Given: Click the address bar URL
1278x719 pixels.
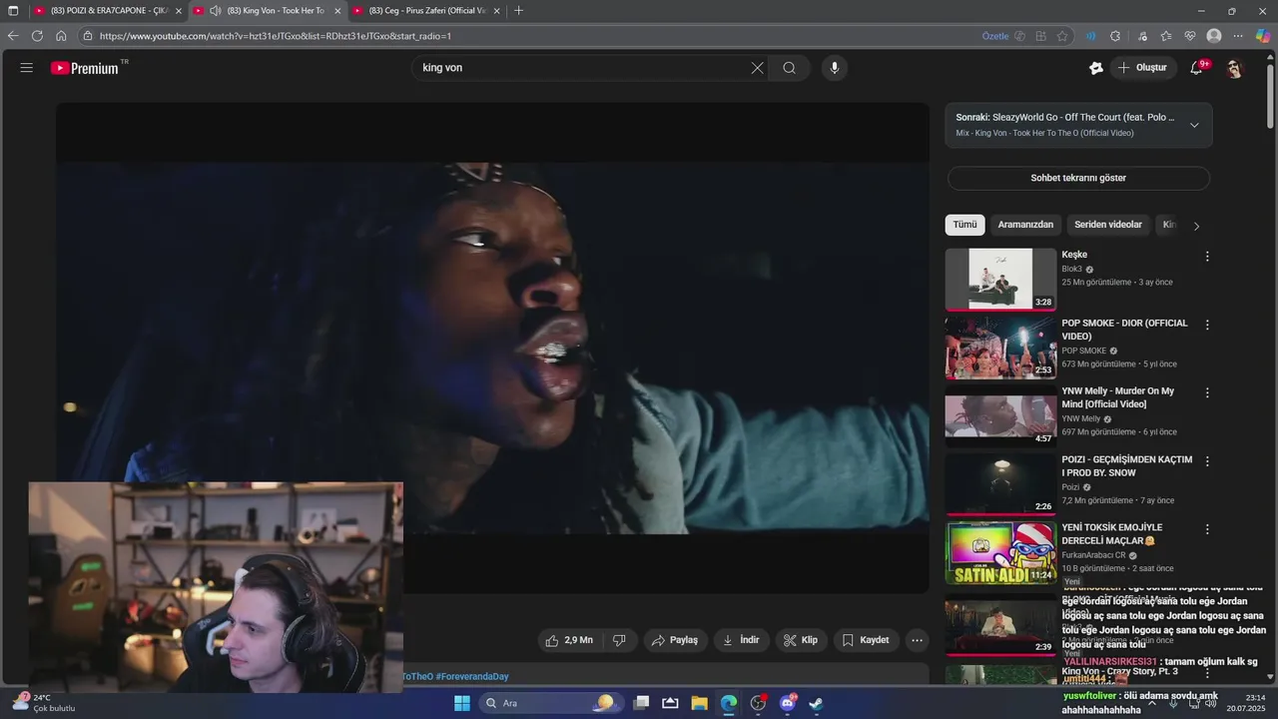Looking at the screenshot, I should point(276,36).
